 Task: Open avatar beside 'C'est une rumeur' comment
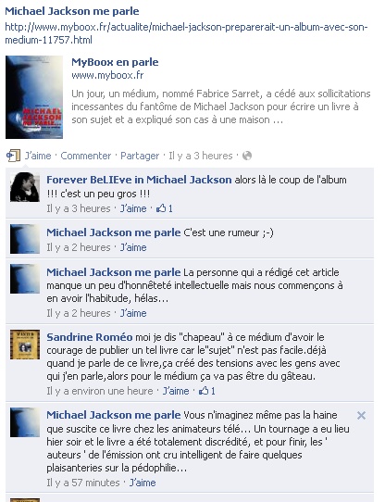25,239
